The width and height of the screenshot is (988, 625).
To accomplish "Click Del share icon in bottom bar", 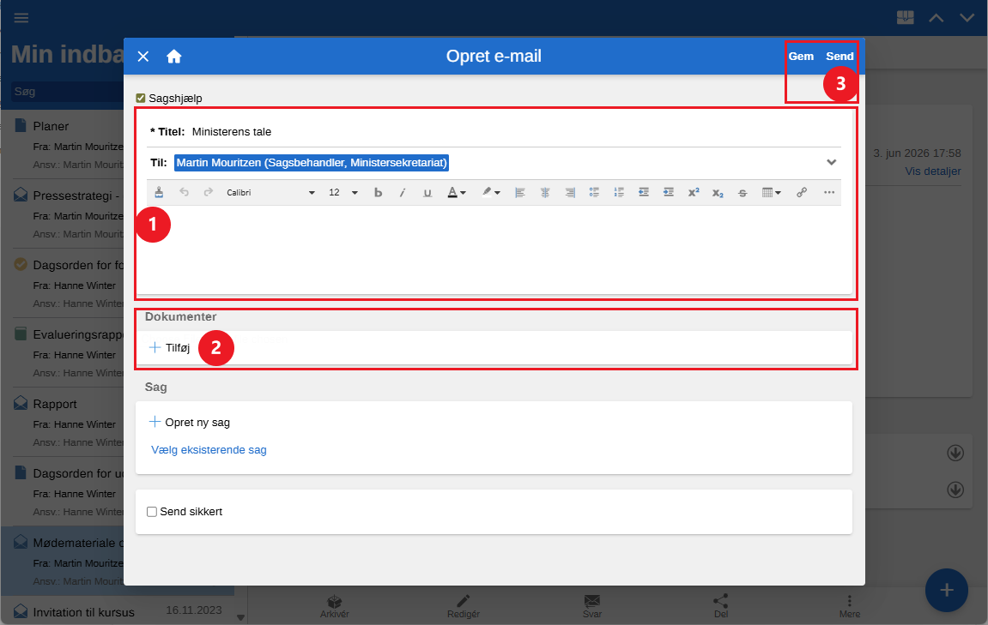I will 721,606.
